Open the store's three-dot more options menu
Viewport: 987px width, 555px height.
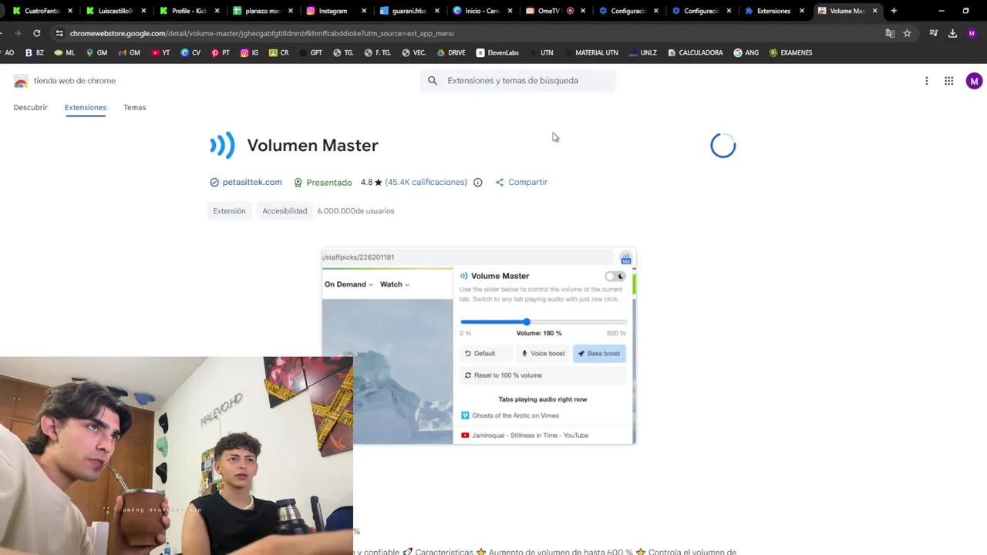pos(926,81)
